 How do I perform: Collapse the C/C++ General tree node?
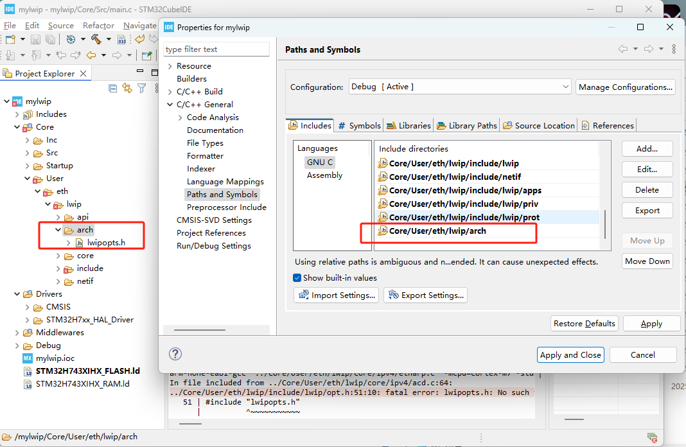pos(170,105)
